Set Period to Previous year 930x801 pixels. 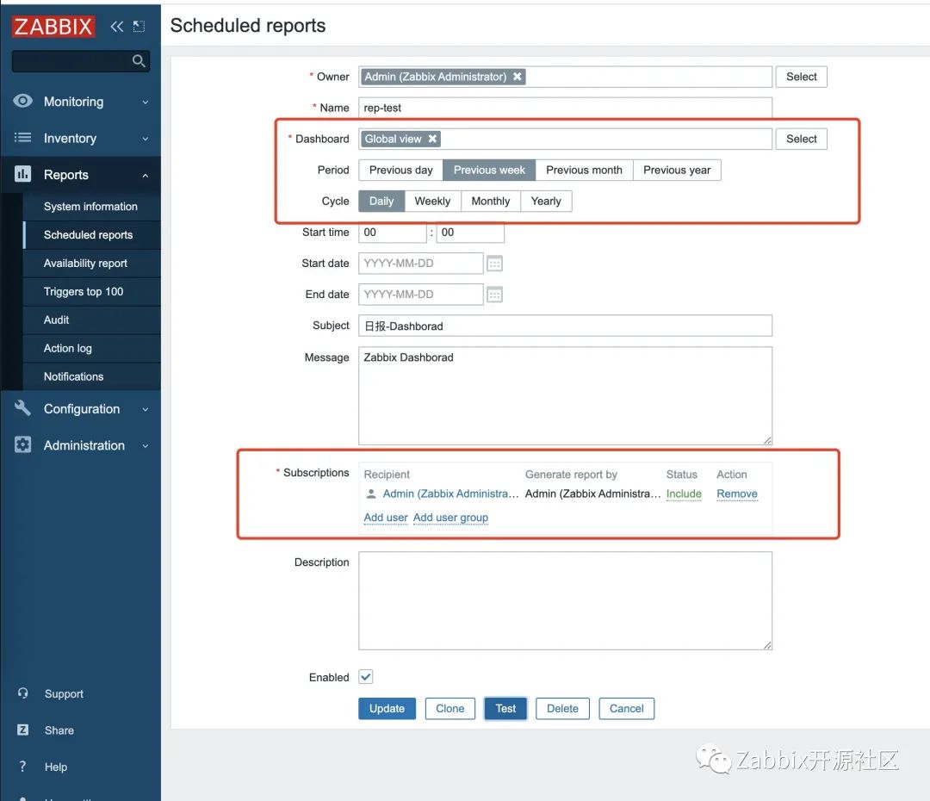pyautogui.click(x=677, y=171)
